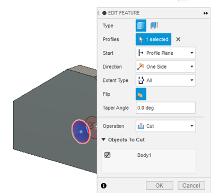Open the Operation 'Cut' dropdown
This screenshot has width=211, height=193.
165,126
